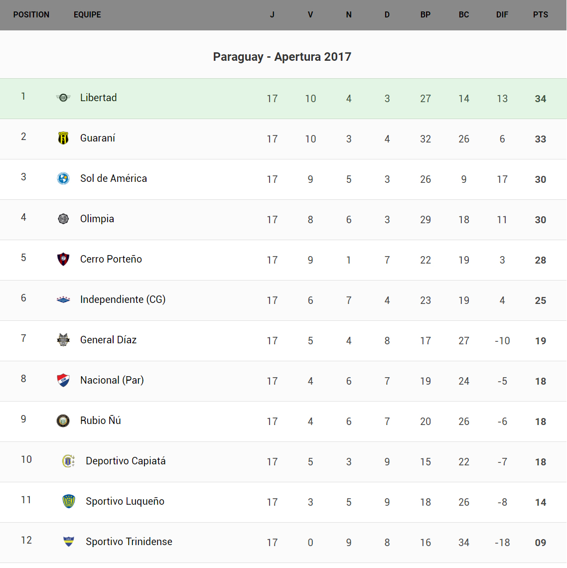Click the Deportivo Capiatá crest icon
This screenshot has width=567, height=568.
pyautogui.click(x=69, y=461)
